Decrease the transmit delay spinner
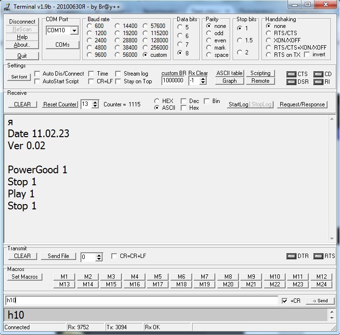This screenshot has height=335, width=340. tap(99, 259)
